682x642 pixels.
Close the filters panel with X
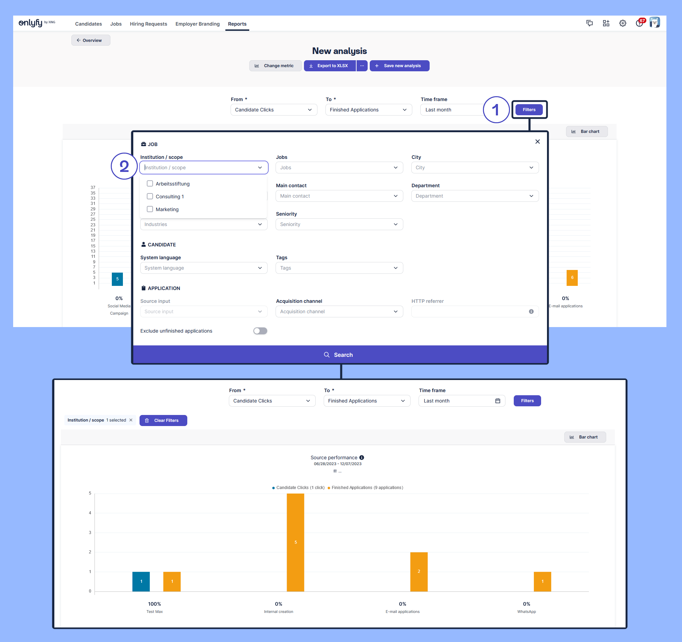coord(537,142)
